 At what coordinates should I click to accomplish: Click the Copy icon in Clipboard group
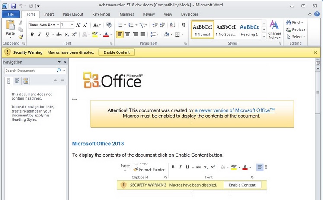tap(21, 29)
